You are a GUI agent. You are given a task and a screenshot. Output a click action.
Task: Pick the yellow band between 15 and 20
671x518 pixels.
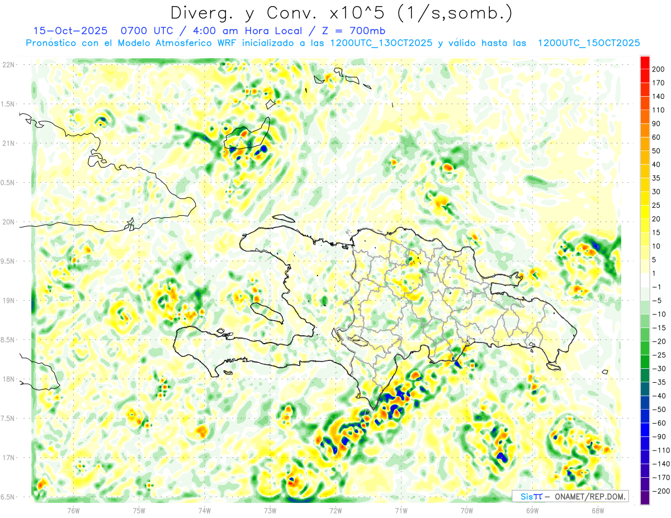click(x=645, y=226)
